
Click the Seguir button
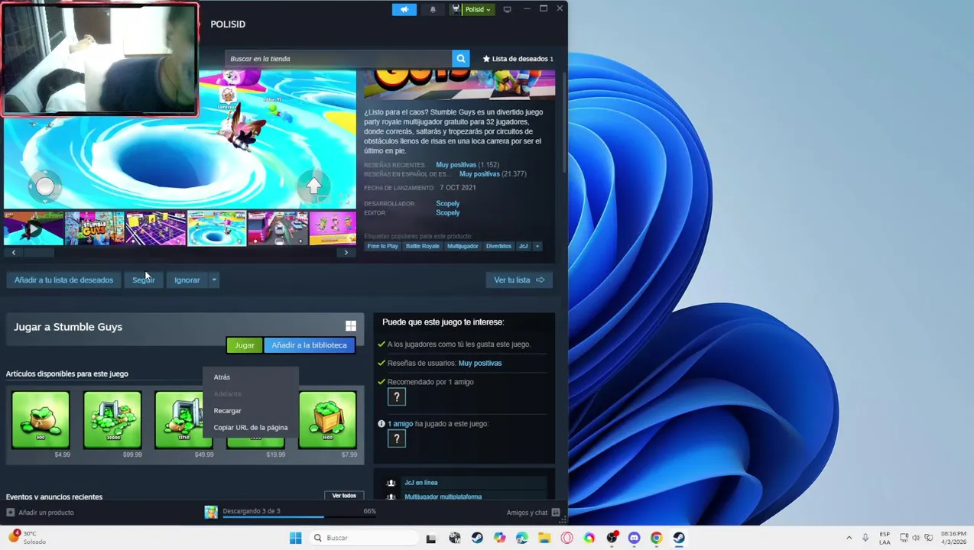click(144, 280)
